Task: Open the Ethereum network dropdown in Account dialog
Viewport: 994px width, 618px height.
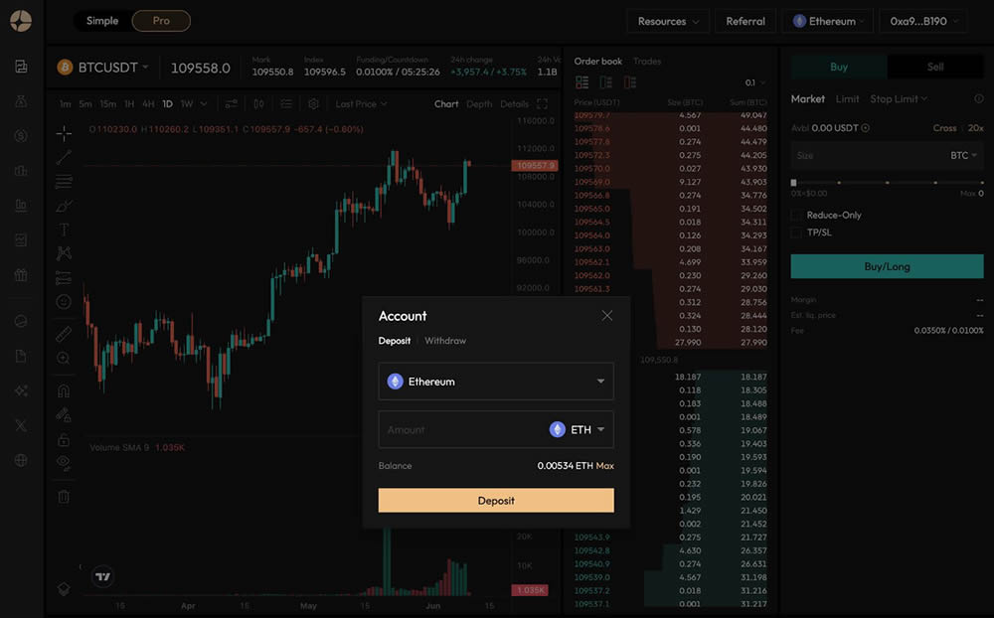Action: [x=496, y=382]
